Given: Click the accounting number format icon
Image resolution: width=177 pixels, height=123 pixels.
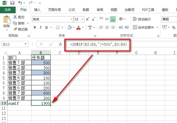Looking at the screenshot, I should point(165,27).
